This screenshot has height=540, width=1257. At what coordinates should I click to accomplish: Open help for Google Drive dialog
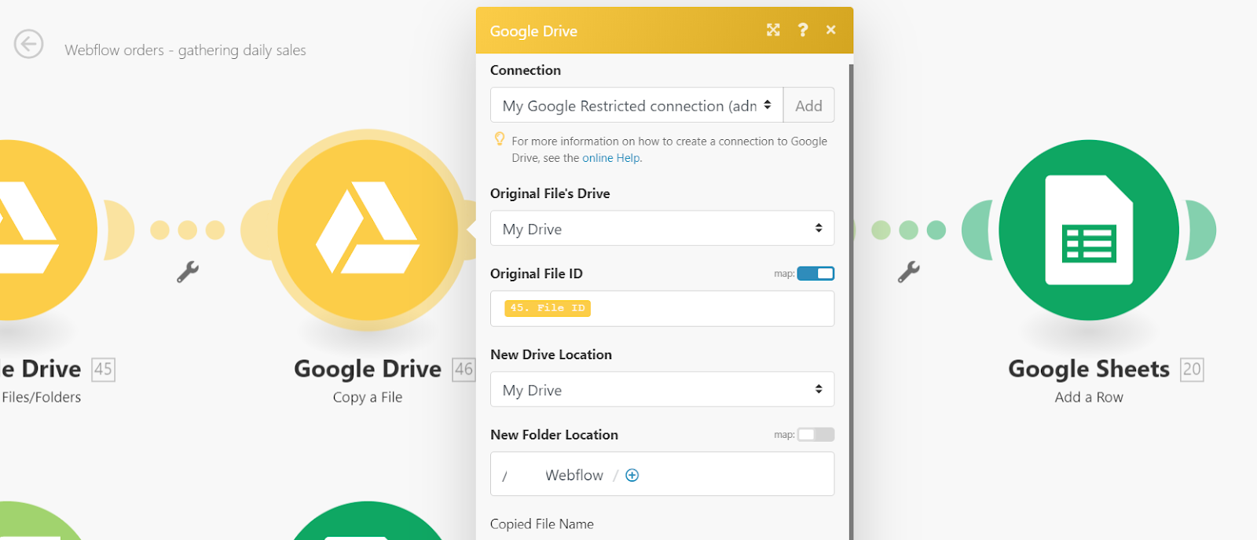click(x=802, y=30)
